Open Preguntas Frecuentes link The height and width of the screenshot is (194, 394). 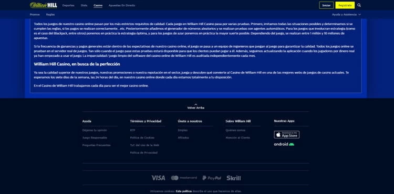[96, 145]
